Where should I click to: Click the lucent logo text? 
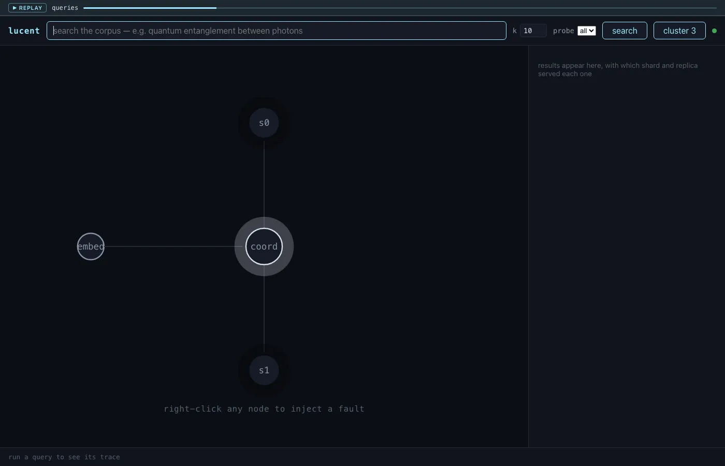coord(24,31)
